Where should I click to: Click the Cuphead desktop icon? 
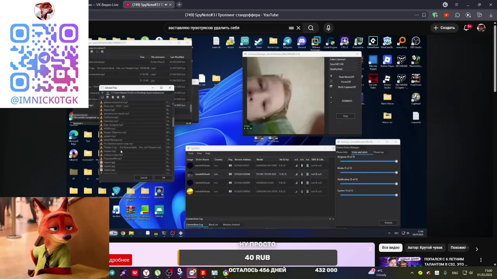pos(416,99)
